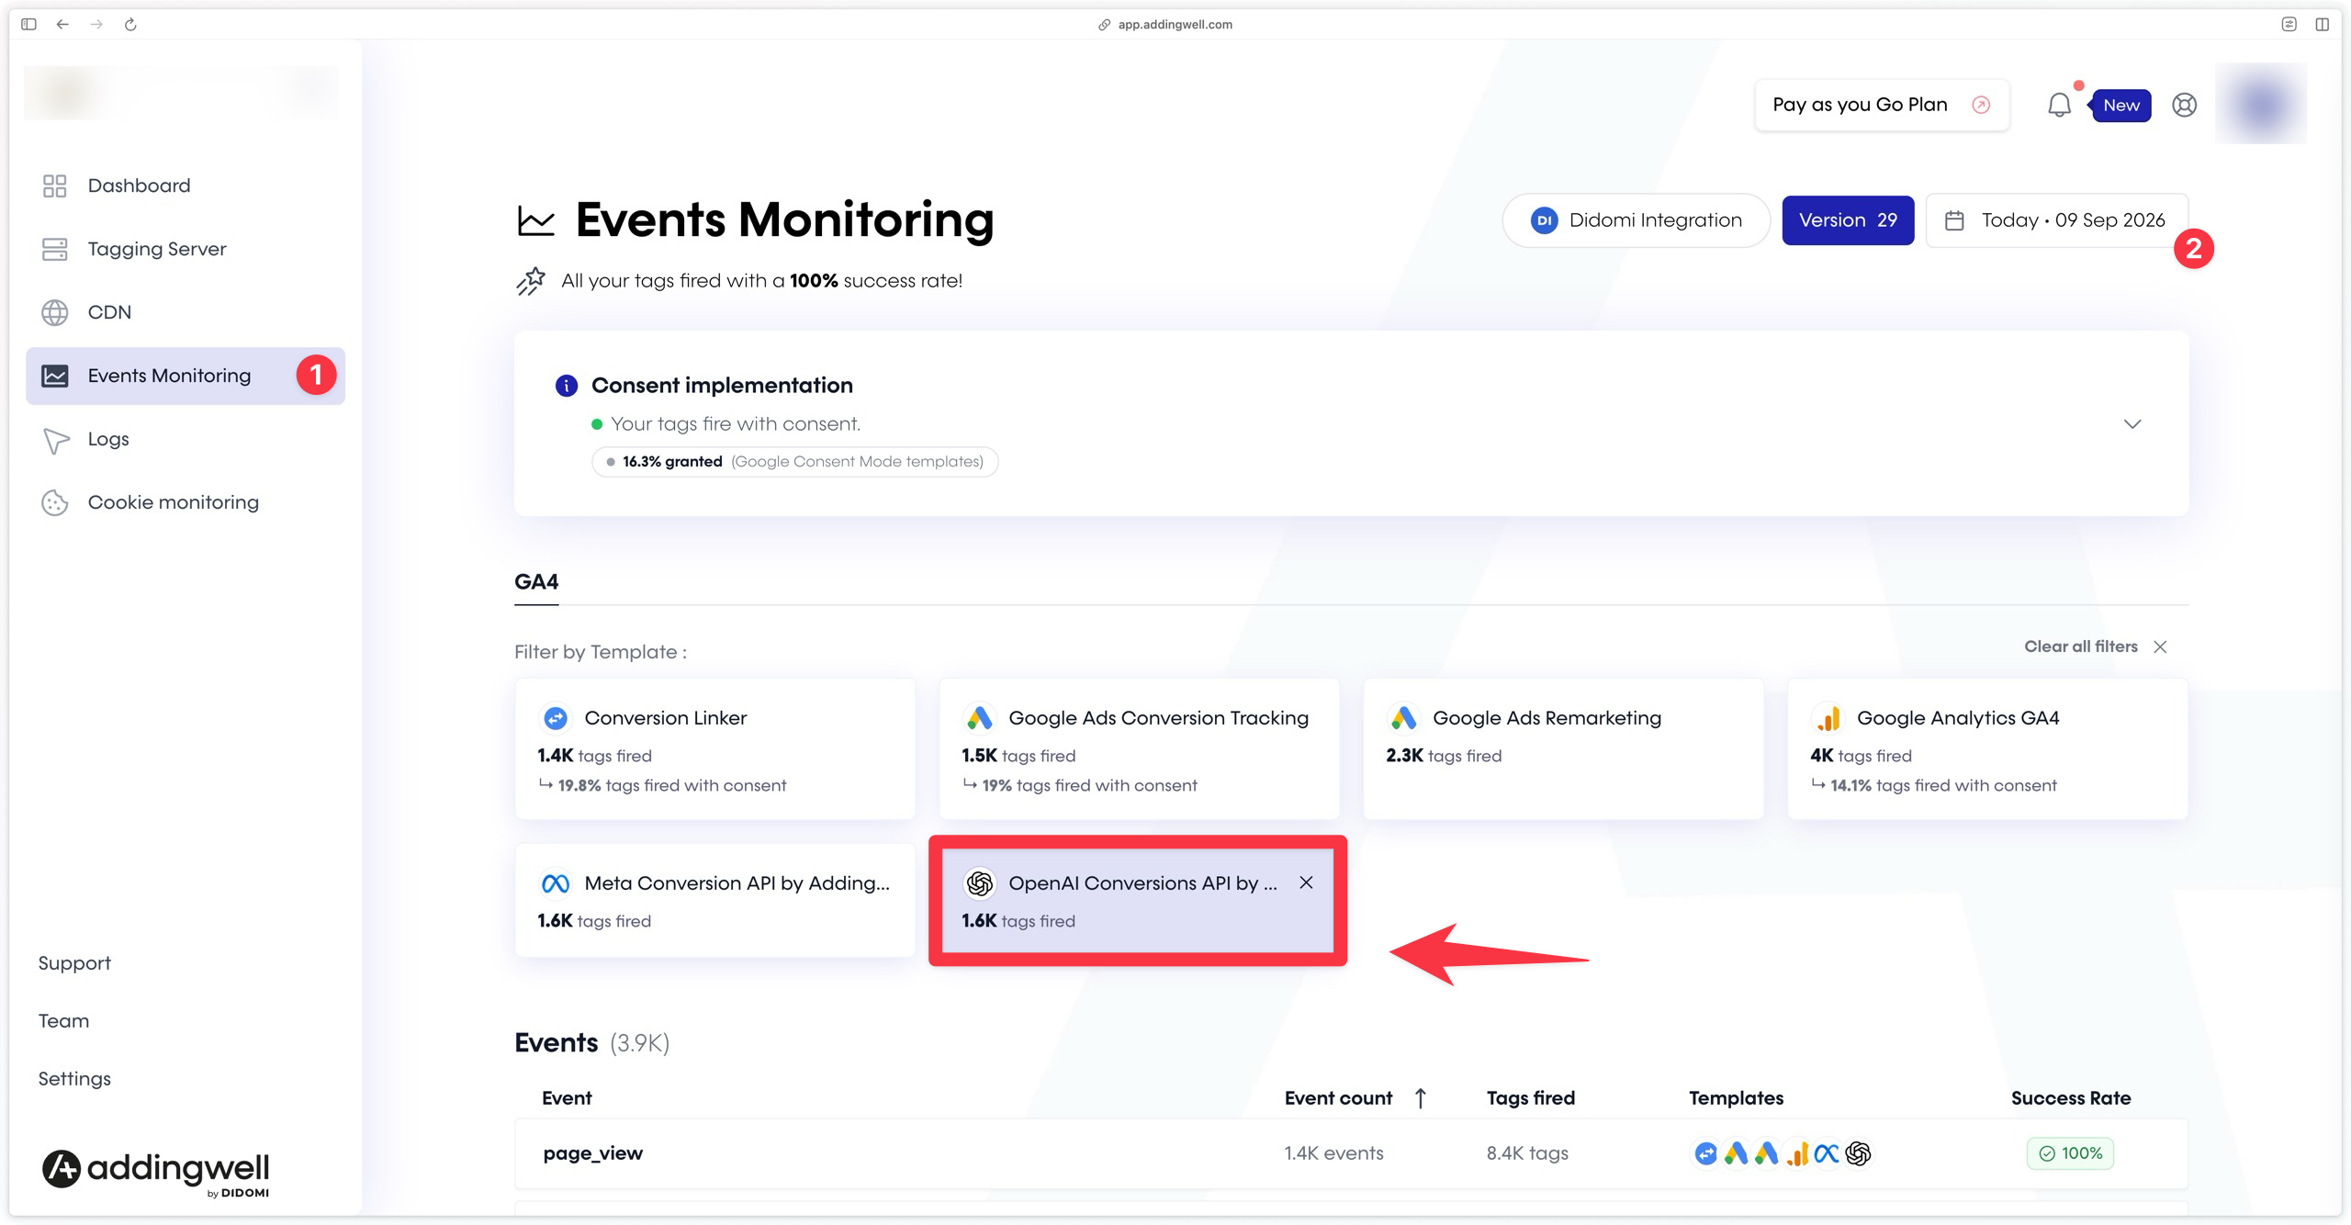
Task: Filter by Google Analytics GA4 template
Action: pos(1987,749)
